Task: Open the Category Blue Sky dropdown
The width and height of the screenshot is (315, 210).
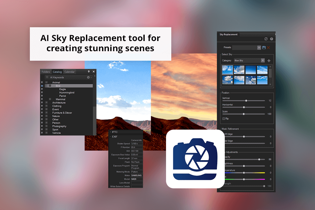Action: pos(263,60)
